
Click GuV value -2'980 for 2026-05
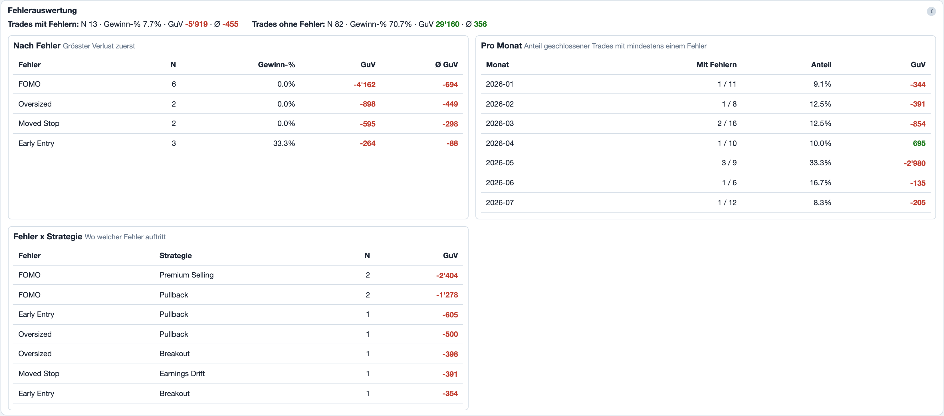(x=914, y=163)
